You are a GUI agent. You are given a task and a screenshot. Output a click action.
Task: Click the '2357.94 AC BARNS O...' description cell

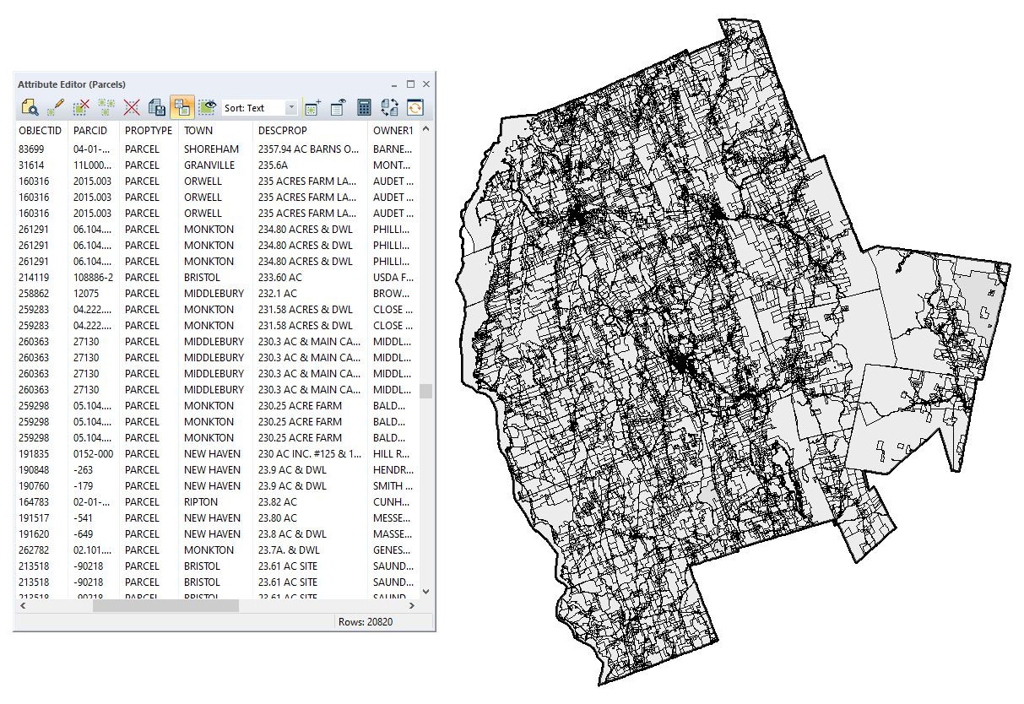tap(308, 149)
